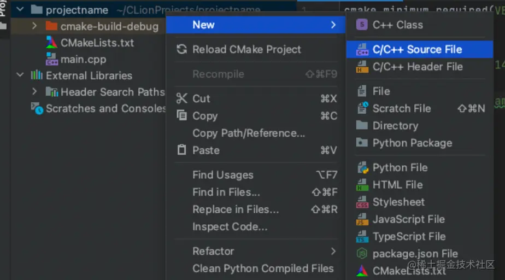Select Find Usages menu entry
This screenshot has height=280, width=505.
[256, 174]
